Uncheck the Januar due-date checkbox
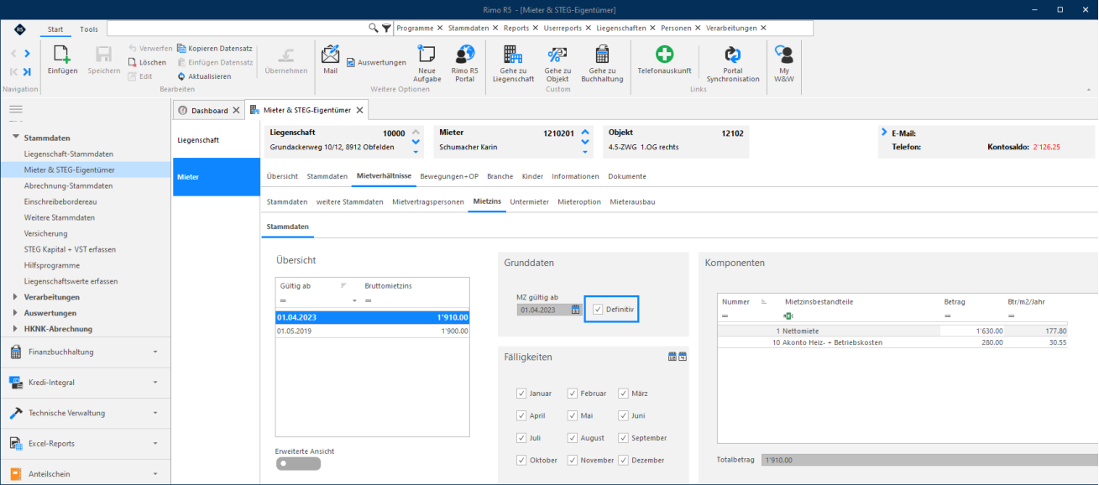 point(521,393)
